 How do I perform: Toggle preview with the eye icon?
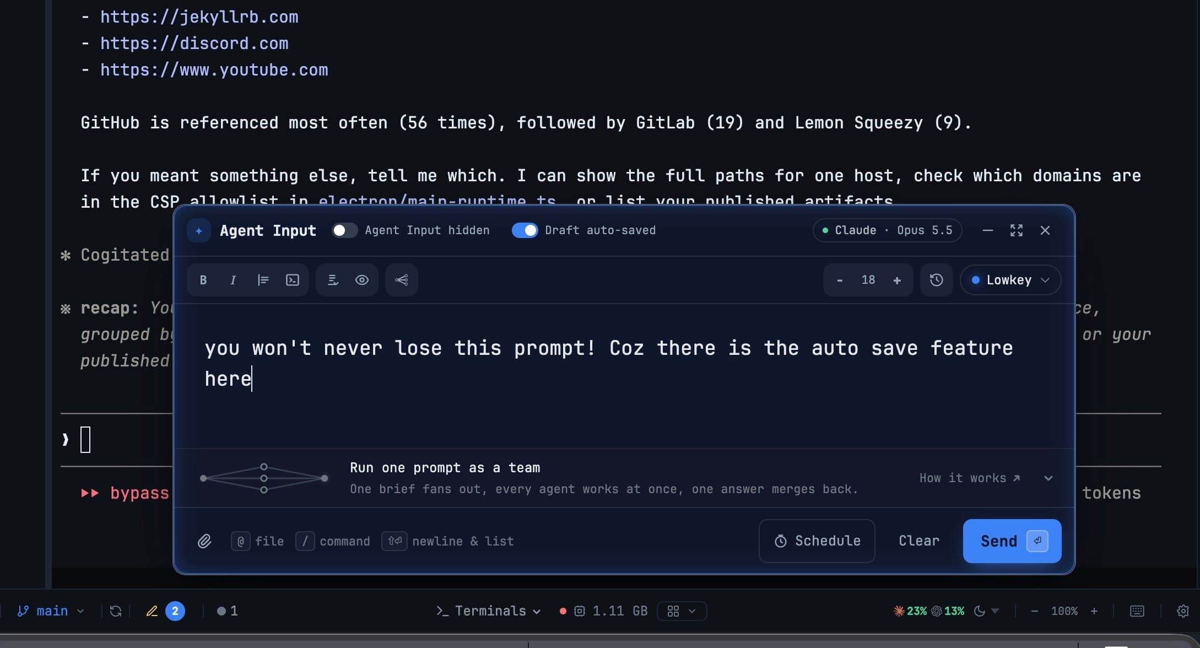(361, 280)
